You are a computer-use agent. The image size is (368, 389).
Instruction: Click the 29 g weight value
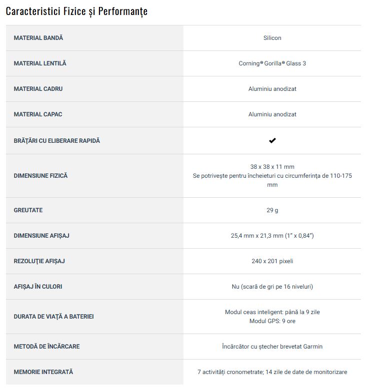272,210
